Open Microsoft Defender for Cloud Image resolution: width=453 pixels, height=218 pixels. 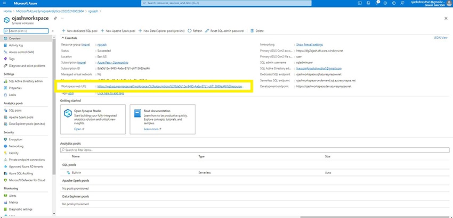tap(26, 180)
